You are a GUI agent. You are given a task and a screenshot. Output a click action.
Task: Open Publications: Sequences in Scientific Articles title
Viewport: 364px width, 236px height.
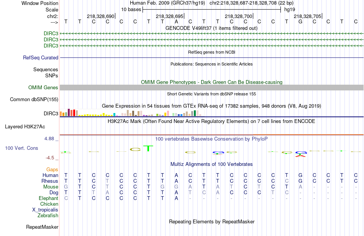click(x=212, y=64)
